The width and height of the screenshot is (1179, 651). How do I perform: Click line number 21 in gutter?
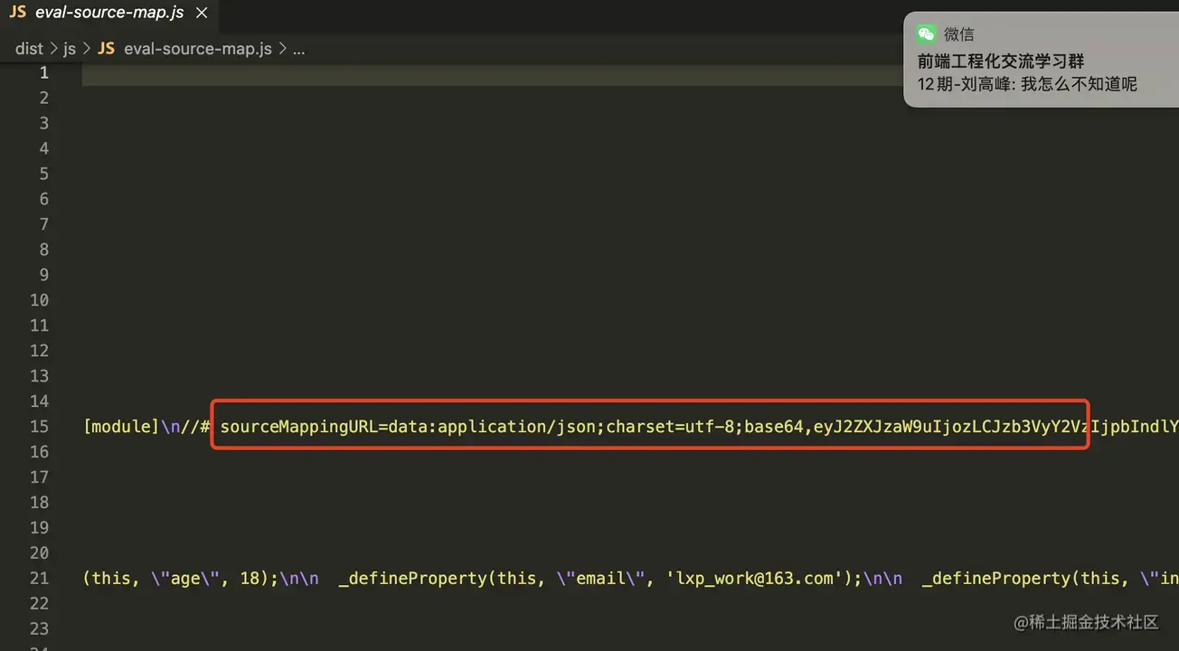pos(39,578)
